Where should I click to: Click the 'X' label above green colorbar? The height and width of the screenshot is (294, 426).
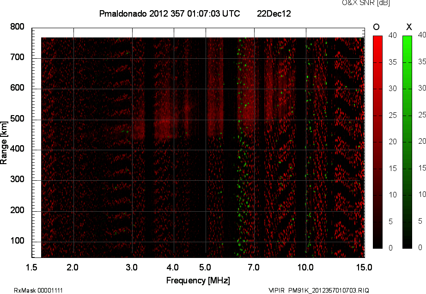[408, 27]
